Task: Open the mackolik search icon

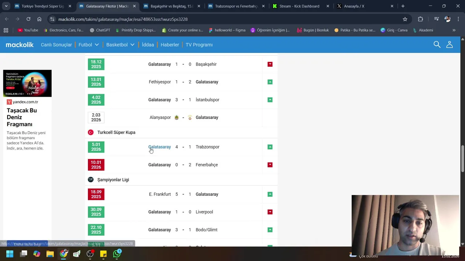Action: (437, 45)
